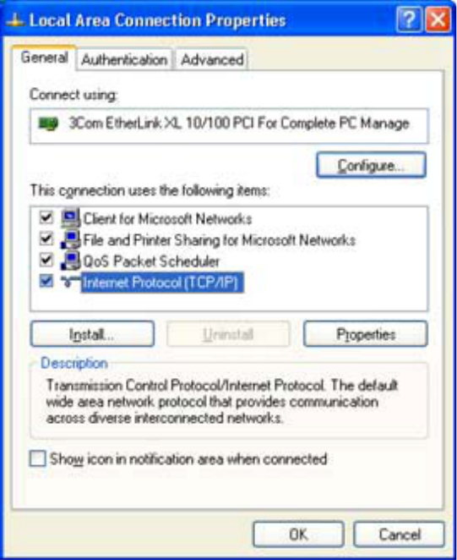
Task: Click the QoS Packet Scheduler icon
Action: (x=71, y=261)
